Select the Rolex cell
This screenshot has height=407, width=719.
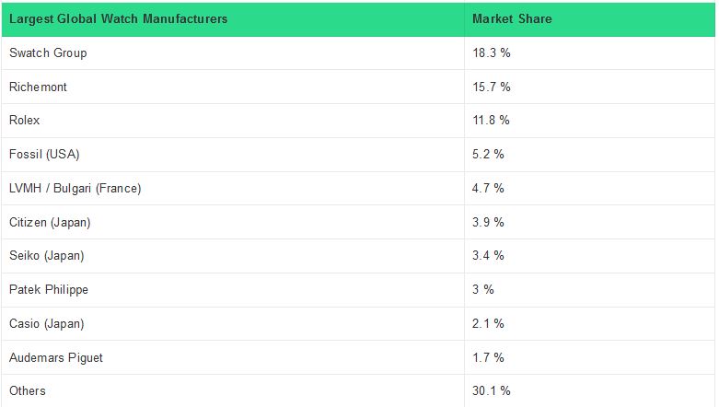25,121
